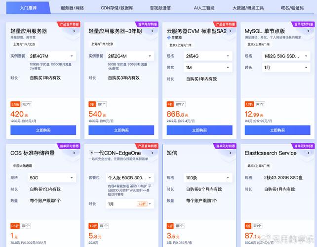Screen dimensions: 317x247
Task: Open the CVM 2核4G spec dropdown
Action: tap(208, 56)
